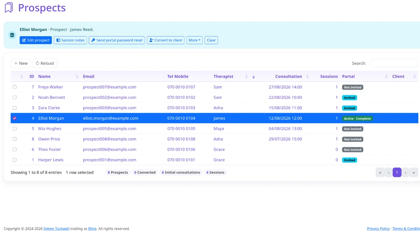Create a New prospect

21,63
